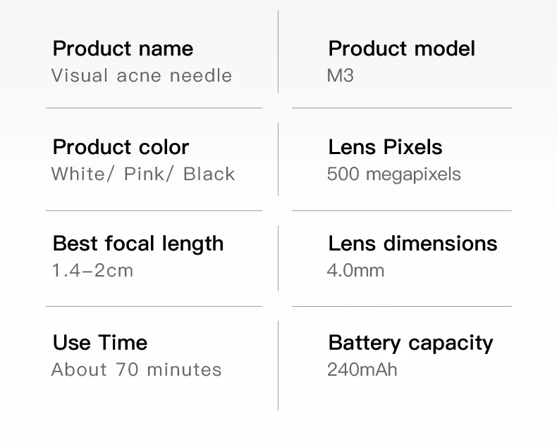Image resolution: width=557 pixels, height=444 pixels.
Task: Click the "Best focal length" heading
Action: (x=138, y=243)
